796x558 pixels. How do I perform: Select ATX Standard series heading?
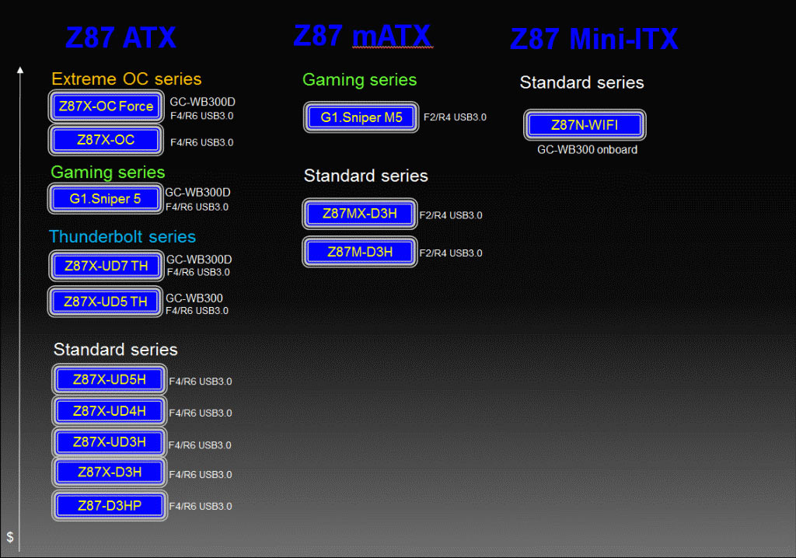point(116,349)
